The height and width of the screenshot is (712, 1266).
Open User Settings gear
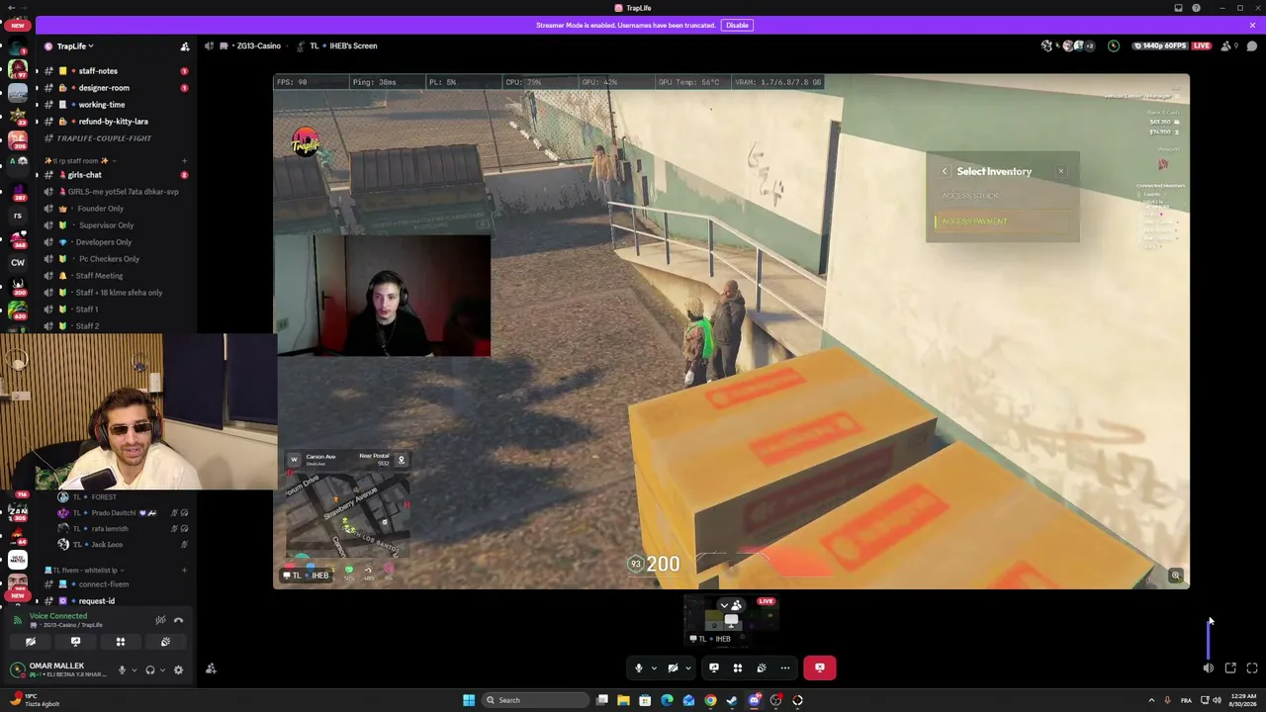179,669
